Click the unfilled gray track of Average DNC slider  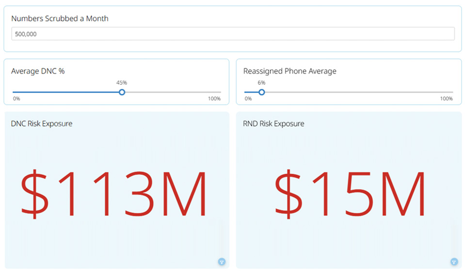pos(172,92)
